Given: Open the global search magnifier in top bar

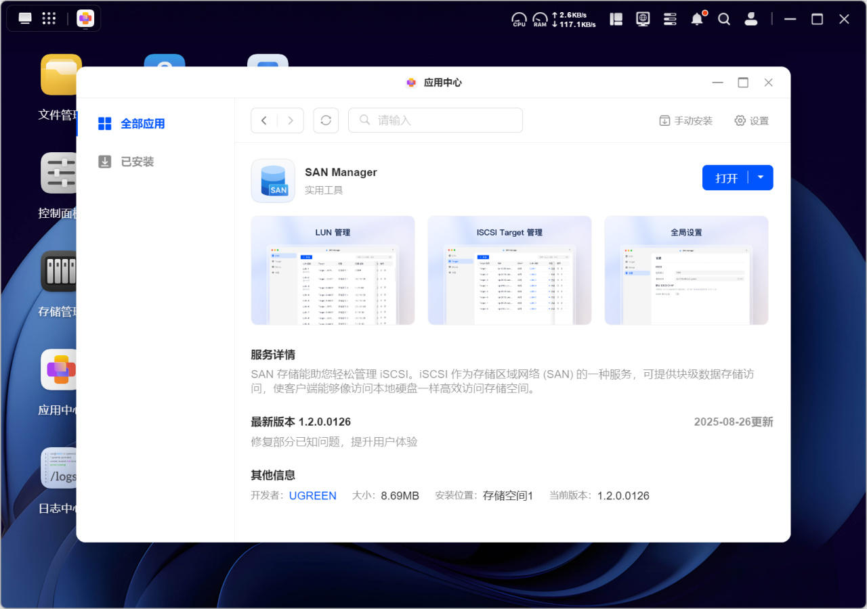Looking at the screenshot, I should [724, 19].
